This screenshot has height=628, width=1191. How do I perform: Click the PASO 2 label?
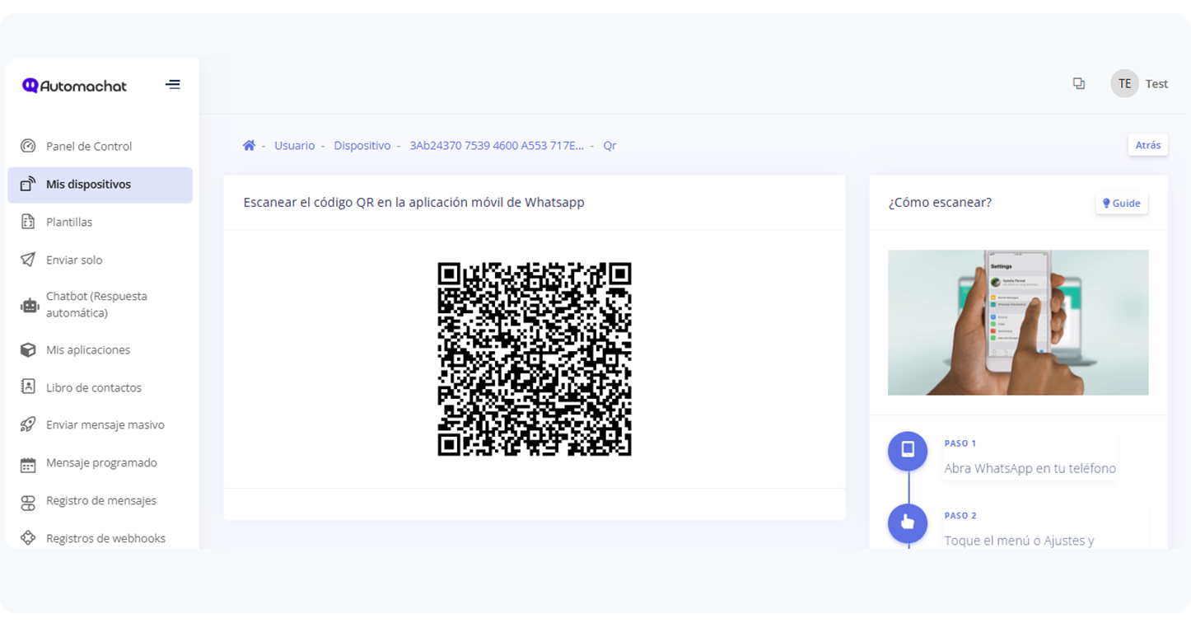tap(960, 516)
